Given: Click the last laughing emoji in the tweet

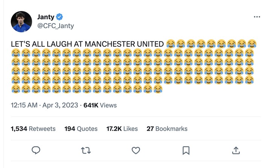Looking at the screenshot, I should tap(158, 89).
